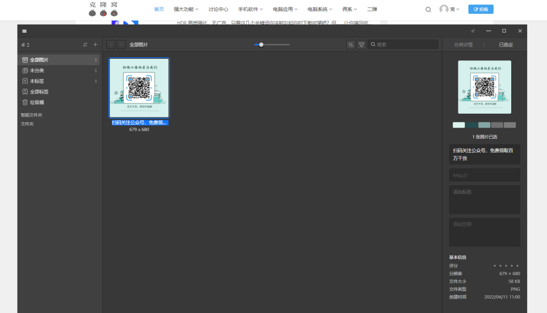This screenshot has width=547, height=313.
Task: Click the 添加注释 notes field
Action: [x=485, y=232]
